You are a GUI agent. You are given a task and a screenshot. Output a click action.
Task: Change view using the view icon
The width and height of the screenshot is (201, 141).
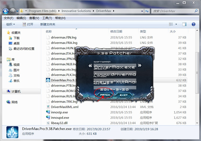click(171, 24)
